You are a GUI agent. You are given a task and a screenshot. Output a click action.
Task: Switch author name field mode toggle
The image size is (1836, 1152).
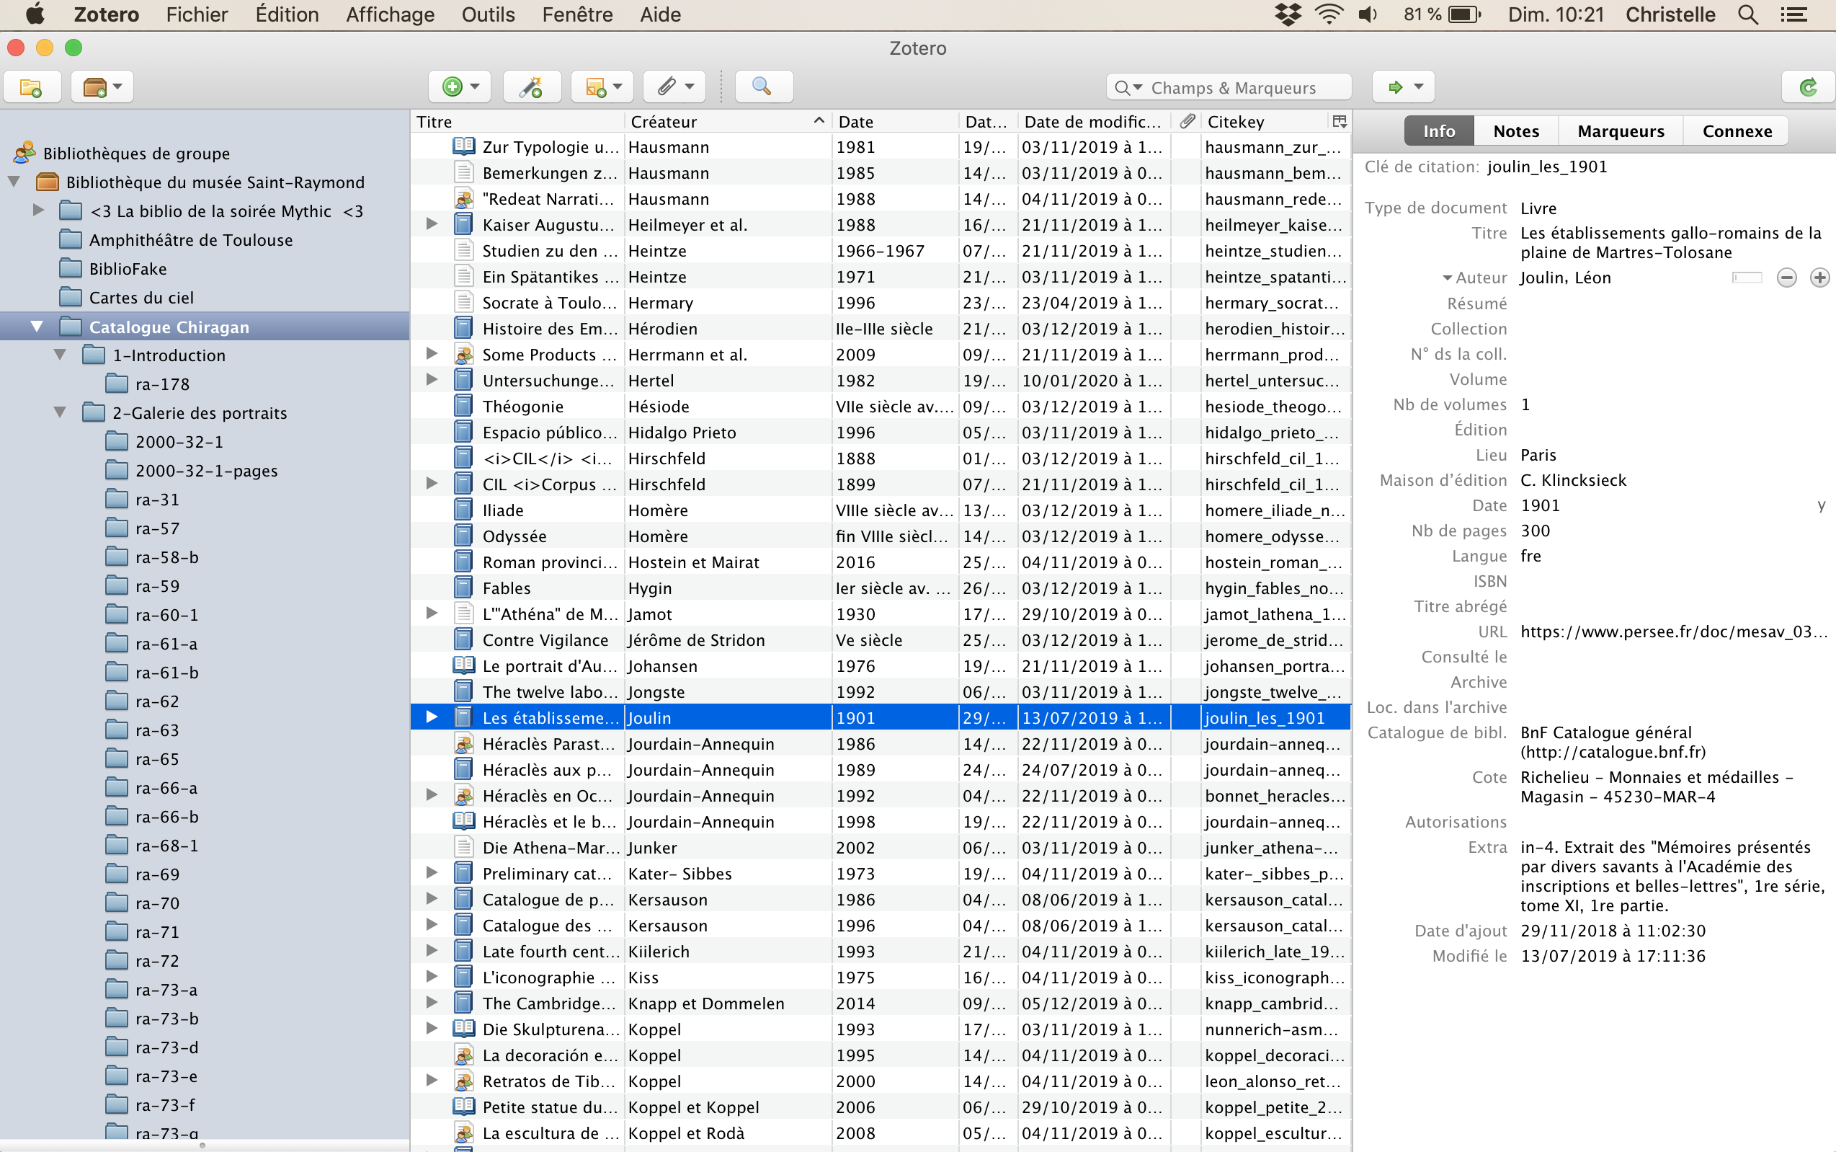[1747, 278]
